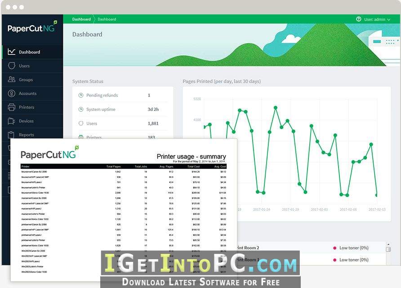Image resolution: width=401 pixels, height=288 pixels.
Task: Click the Avg. Cost column header in the report
Action: 220,166
